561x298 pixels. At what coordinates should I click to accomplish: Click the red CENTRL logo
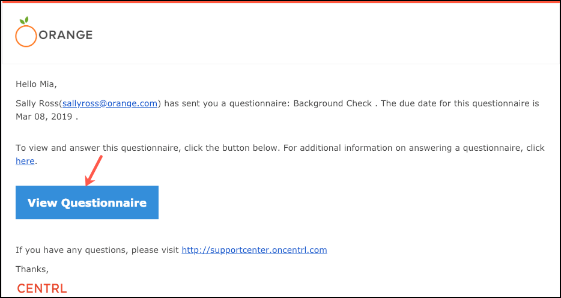tap(42, 288)
